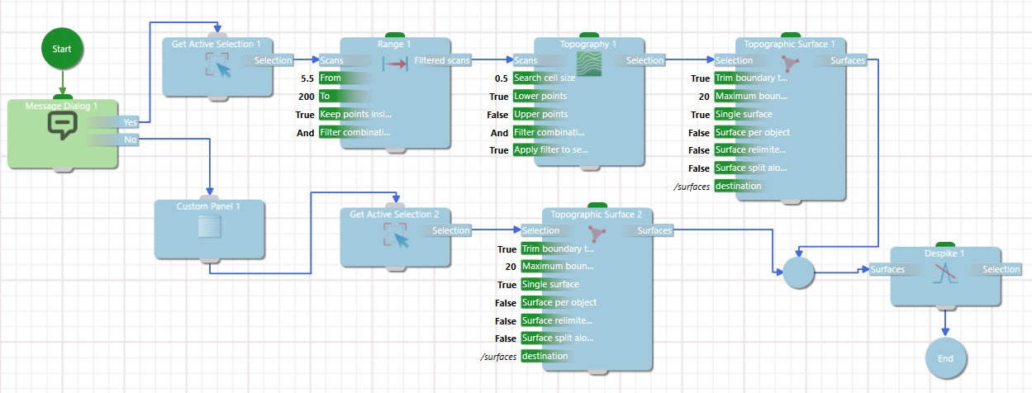Screen dimensions: 1032x393
Task: Select Filter combination parameter in Range 1
Action: pos(356,133)
